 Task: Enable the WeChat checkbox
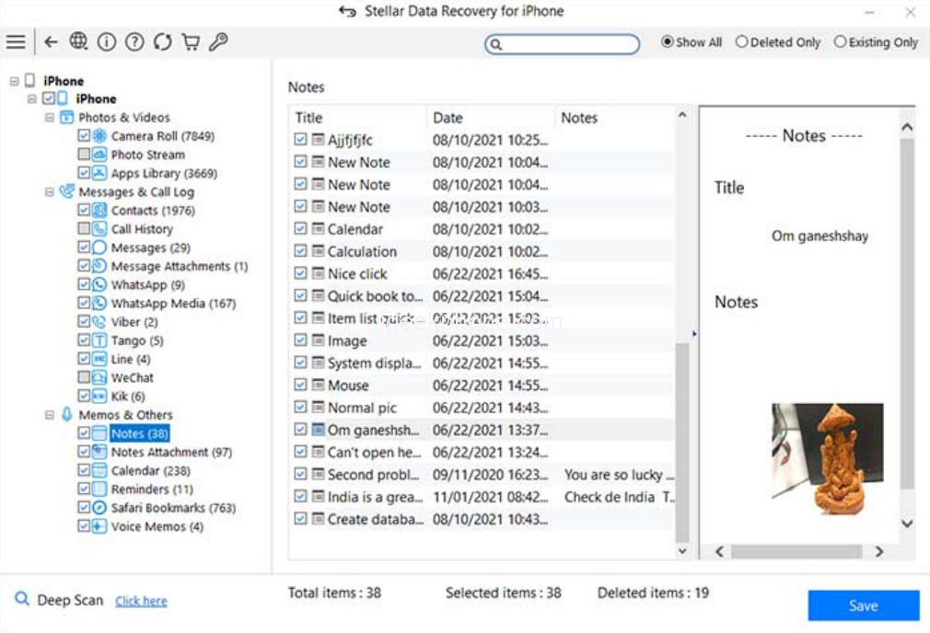(x=85, y=378)
